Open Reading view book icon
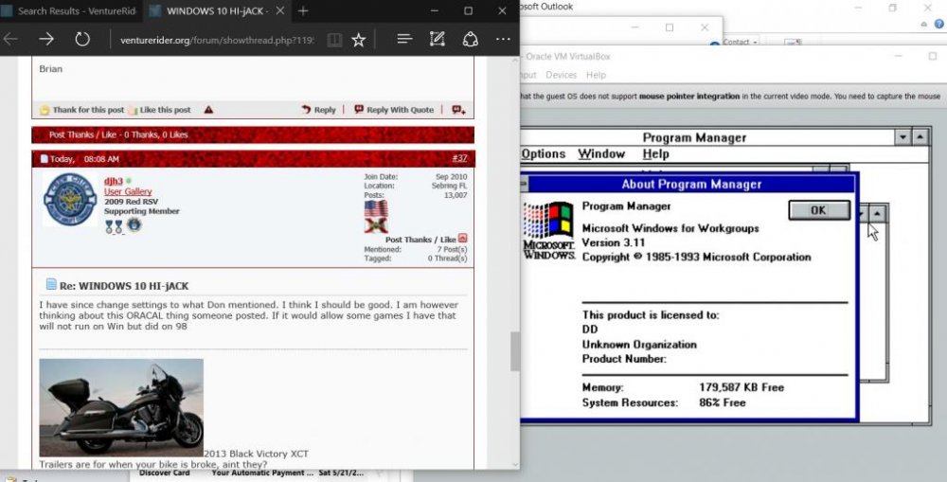Viewport: 947px width, 482px height. 334,40
